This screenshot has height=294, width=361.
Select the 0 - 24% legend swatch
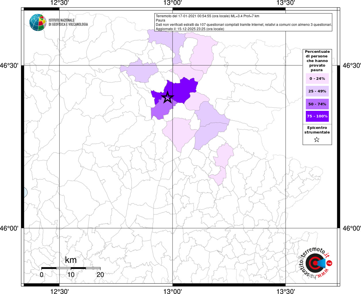[317, 78]
